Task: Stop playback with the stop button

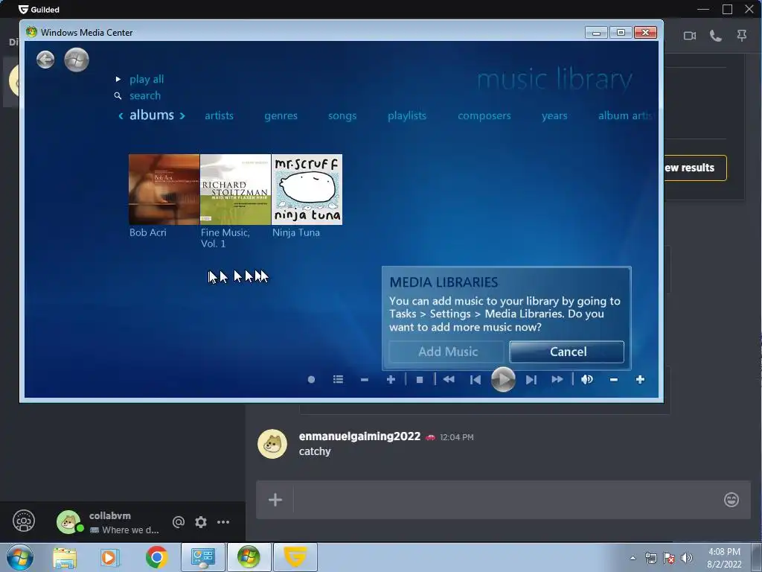Action: (420, 379)
